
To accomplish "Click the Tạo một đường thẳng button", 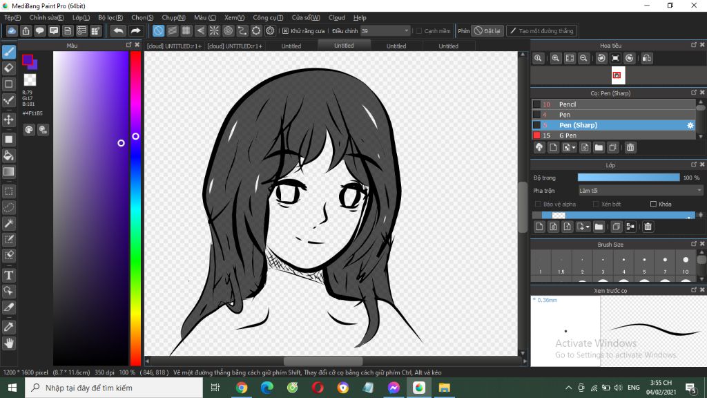I will pos(541,30).
